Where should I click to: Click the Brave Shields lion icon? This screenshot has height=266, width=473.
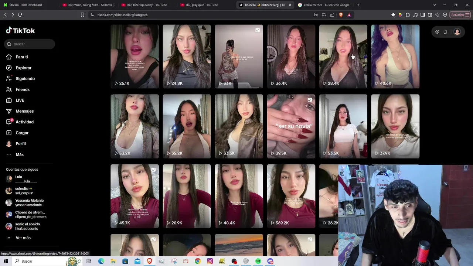[341, 15]
